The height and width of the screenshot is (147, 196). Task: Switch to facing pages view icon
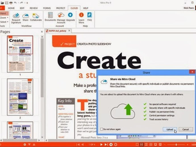[x=146, y=144]
